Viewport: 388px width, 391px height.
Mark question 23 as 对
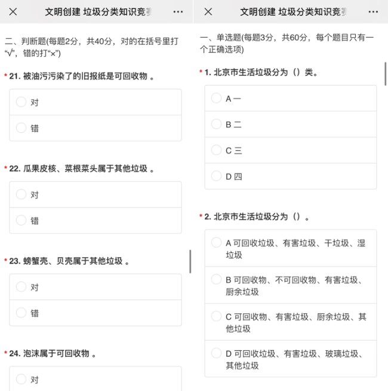pyautogui.click(x=21, y=287)
